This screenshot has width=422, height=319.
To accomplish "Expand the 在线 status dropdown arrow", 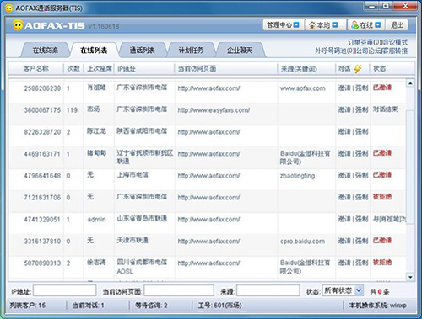I will pyautogui.click(x=378, y=25).
